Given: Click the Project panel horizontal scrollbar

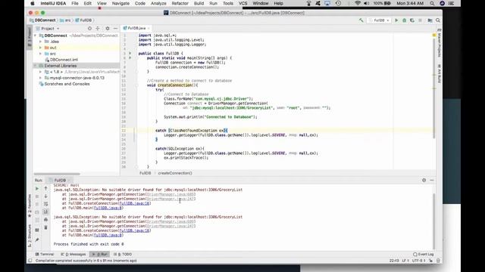Looking at the screenshot, I should click(57, 174).
